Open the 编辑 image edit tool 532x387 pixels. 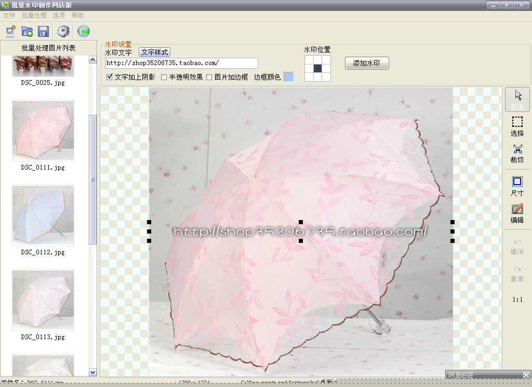[517, 213]
